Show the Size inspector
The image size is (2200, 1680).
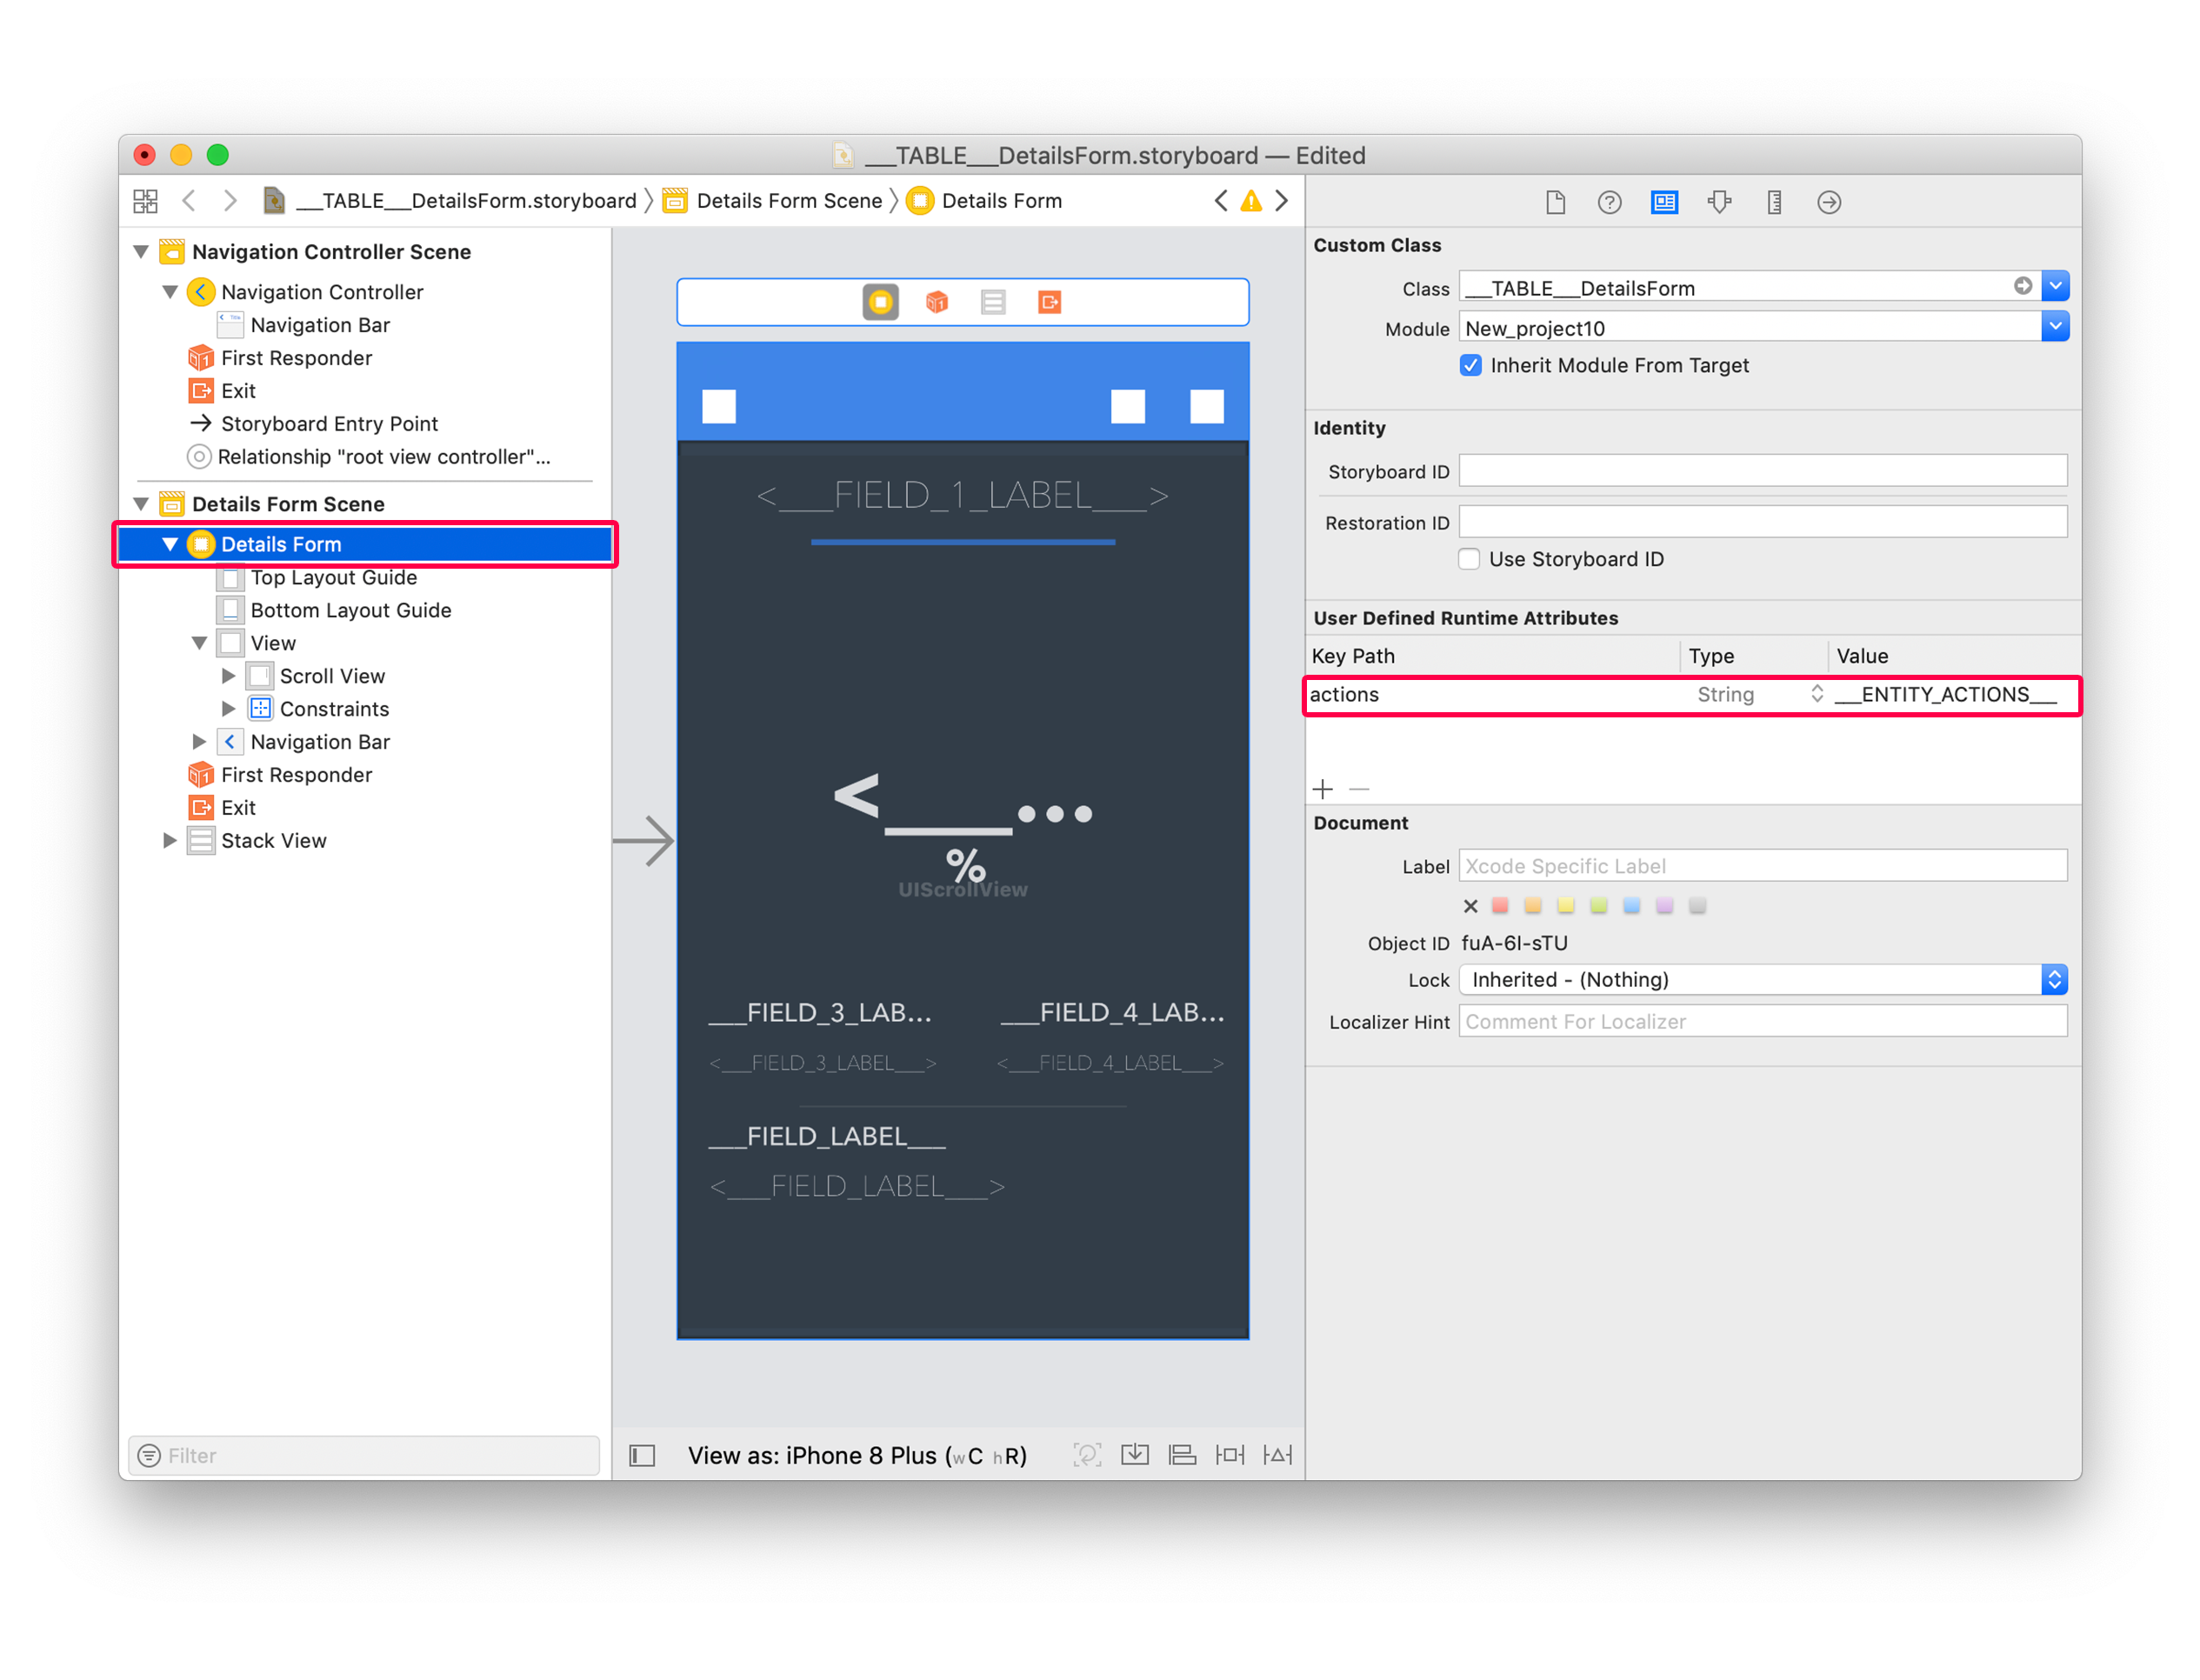[x=1774, y=203]
